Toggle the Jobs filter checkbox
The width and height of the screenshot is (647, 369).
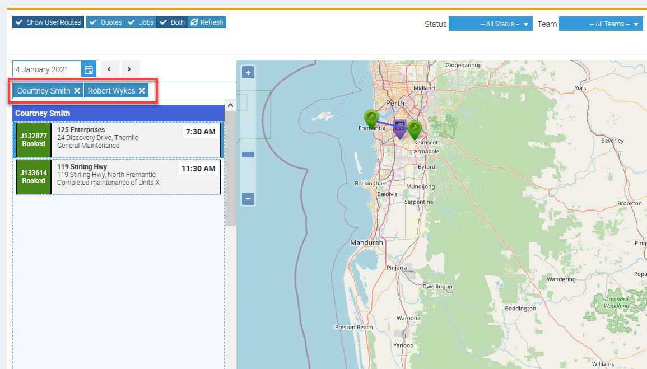click(x=141, y=22)
